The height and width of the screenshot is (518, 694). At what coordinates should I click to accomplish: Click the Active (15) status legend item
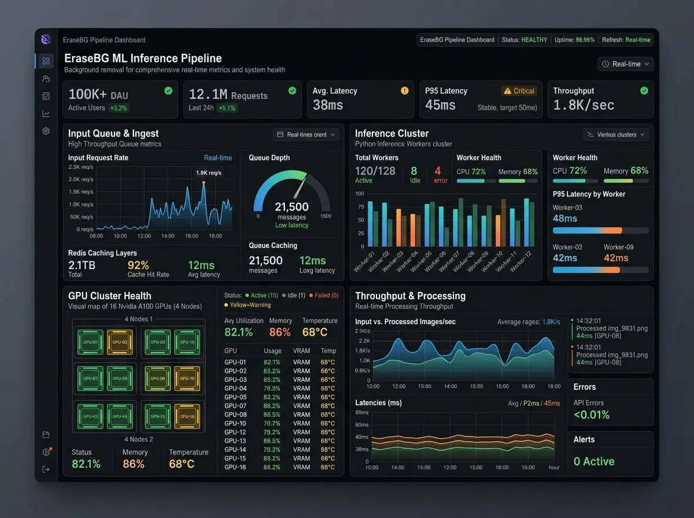click(261, 295)
